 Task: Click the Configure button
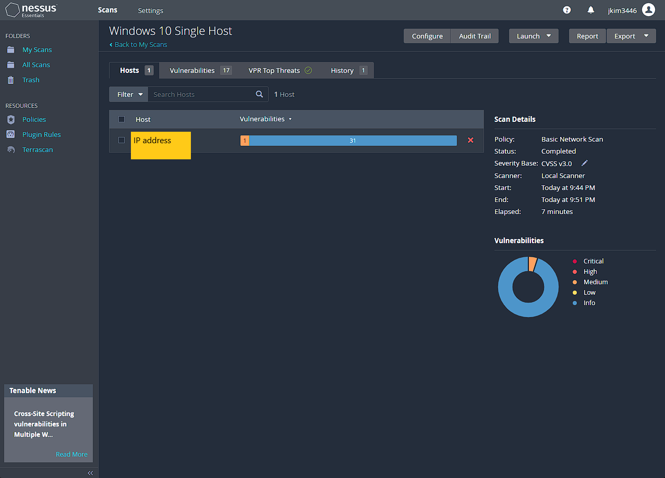coord(426,36)
